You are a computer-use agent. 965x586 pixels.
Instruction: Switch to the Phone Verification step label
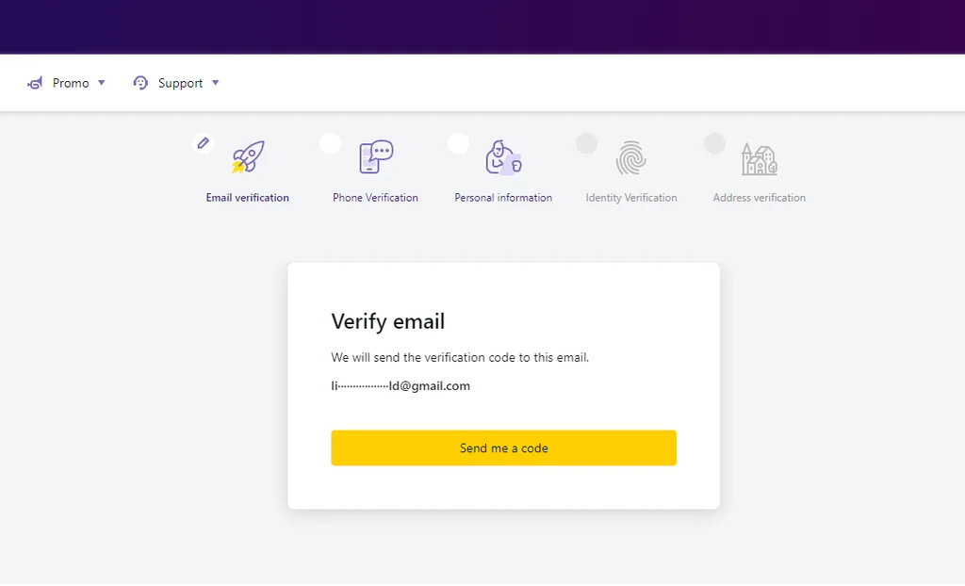374,198
